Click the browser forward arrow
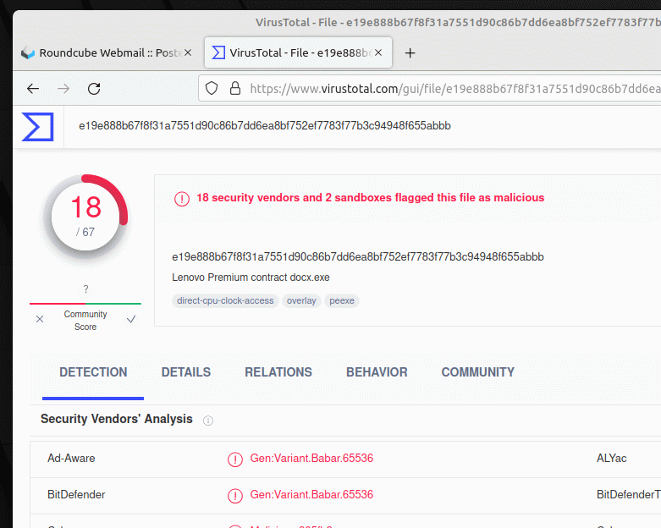Image resolution: width=661 pixels, height=528 pixels. pyautogui.click(x=63, y=89)
